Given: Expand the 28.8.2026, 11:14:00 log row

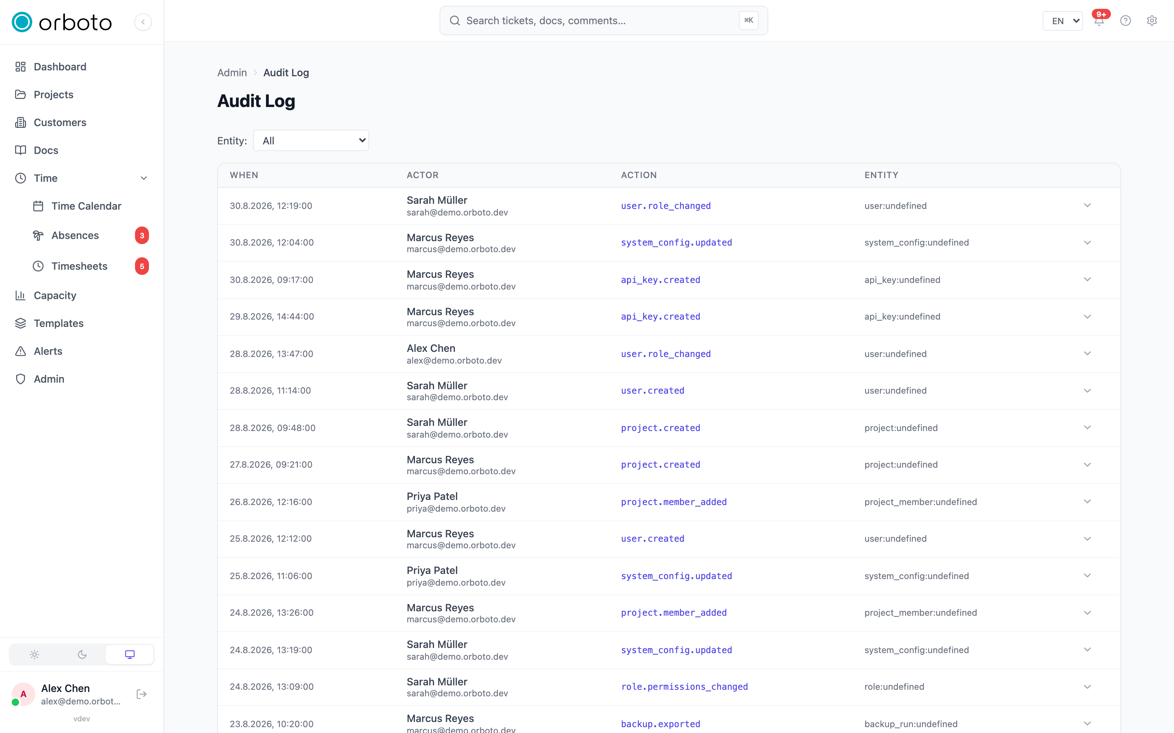Looking at the screenshot, I should tap(1087, 391).
